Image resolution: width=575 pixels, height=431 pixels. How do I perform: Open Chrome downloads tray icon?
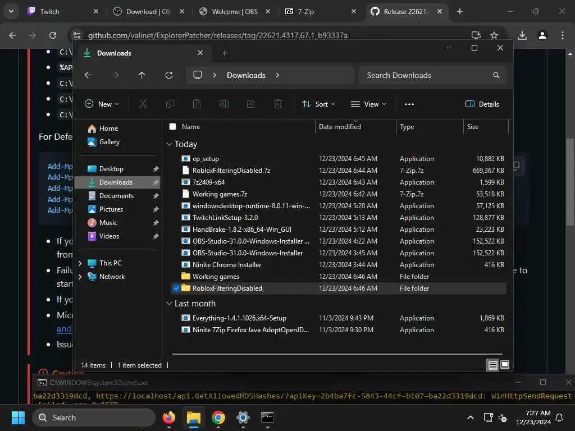pos(522,35)
